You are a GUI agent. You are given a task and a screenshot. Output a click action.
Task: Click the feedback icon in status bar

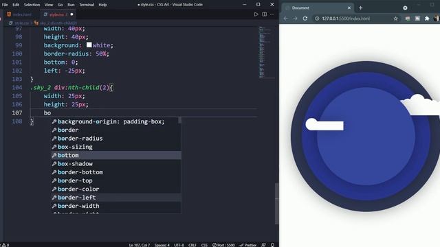coord(263,245)
